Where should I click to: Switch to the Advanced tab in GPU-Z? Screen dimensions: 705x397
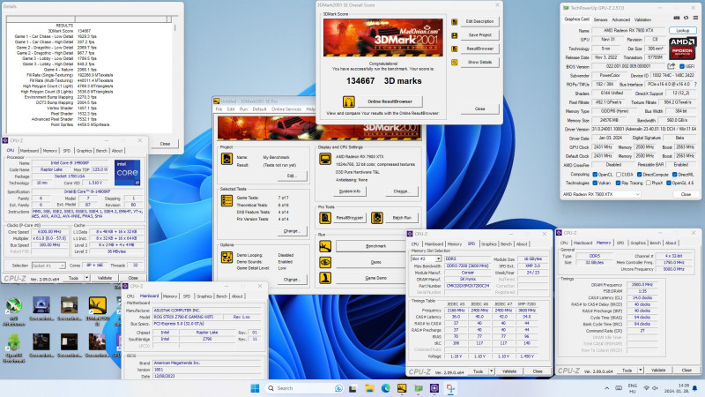click(621, 19)
